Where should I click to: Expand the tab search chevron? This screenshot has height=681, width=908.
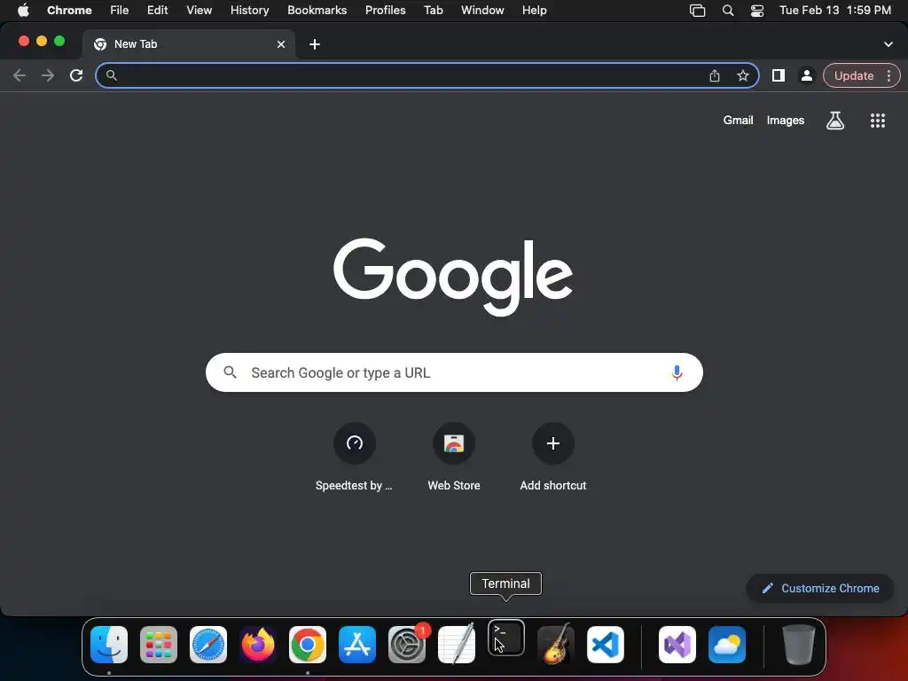(888, 44)
